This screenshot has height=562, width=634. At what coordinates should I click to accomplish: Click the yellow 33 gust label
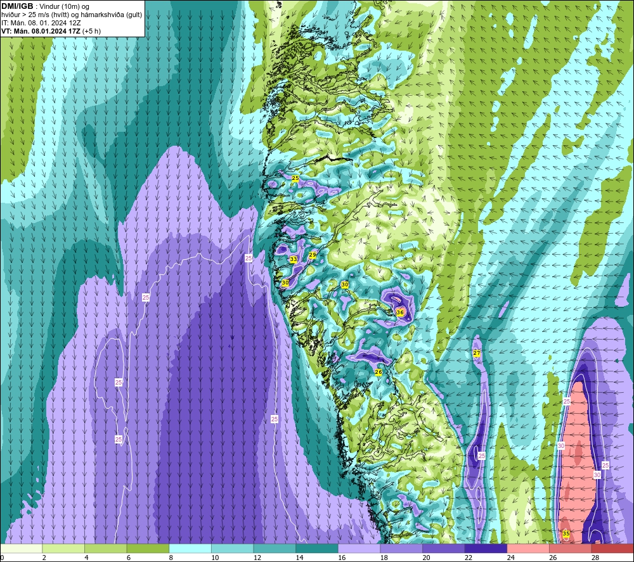[294, 259]
